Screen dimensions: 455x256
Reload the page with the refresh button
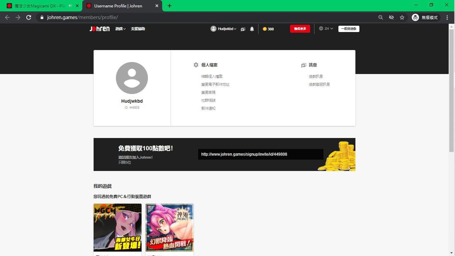(29, 17)
